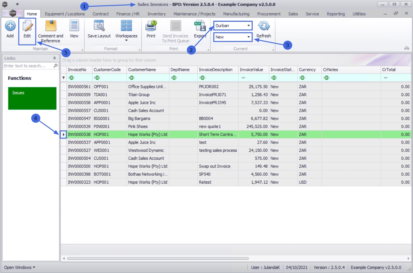Sort by CustomerName column header

click(148, 70)
